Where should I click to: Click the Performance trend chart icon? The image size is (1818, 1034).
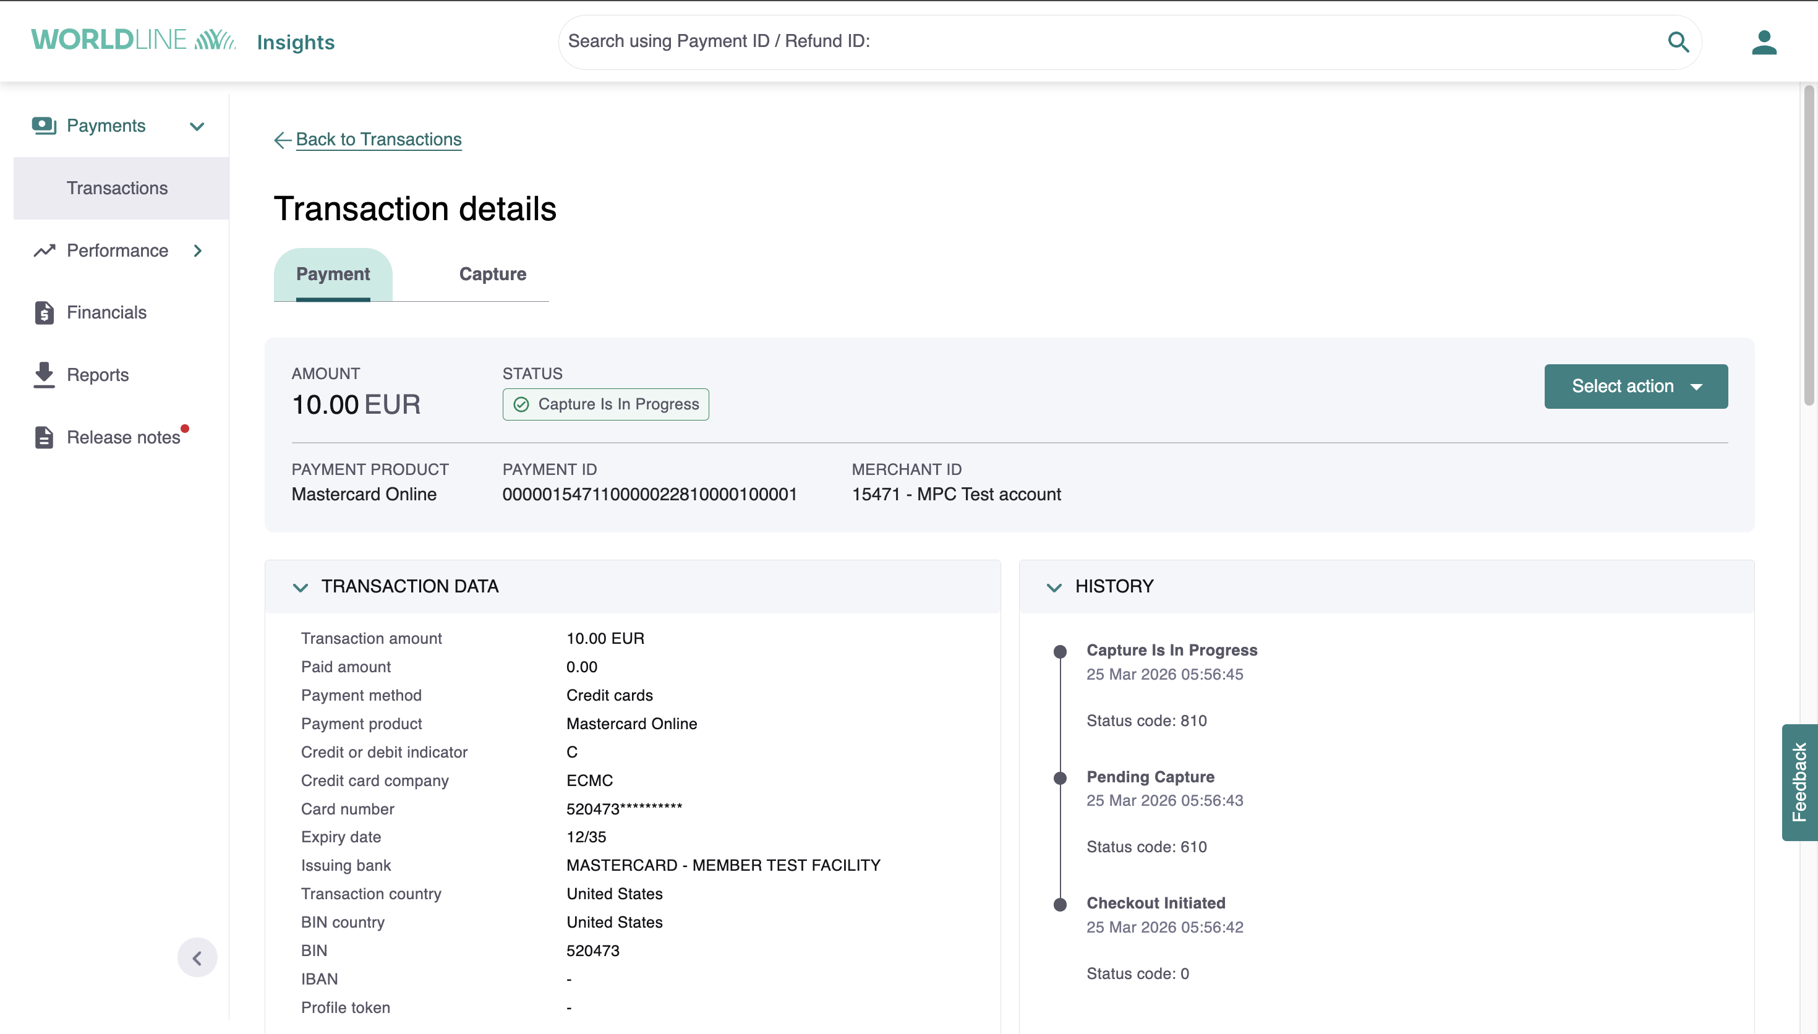click(x=44, y=250)
